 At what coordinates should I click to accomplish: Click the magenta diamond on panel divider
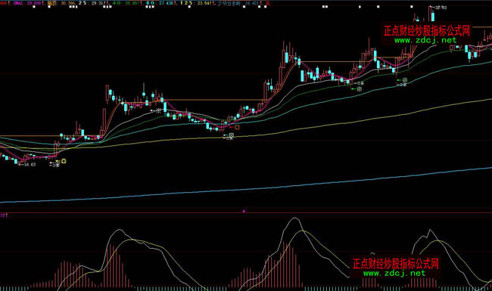click(x=244, y=211)
